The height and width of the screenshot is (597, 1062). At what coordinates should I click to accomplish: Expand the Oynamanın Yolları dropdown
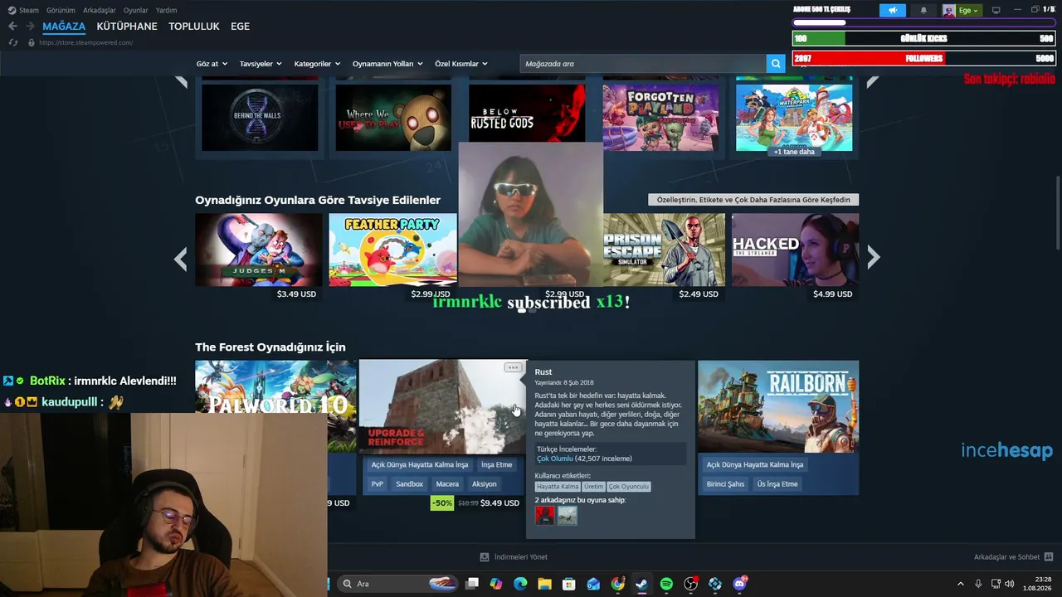[x=387, y=64]
